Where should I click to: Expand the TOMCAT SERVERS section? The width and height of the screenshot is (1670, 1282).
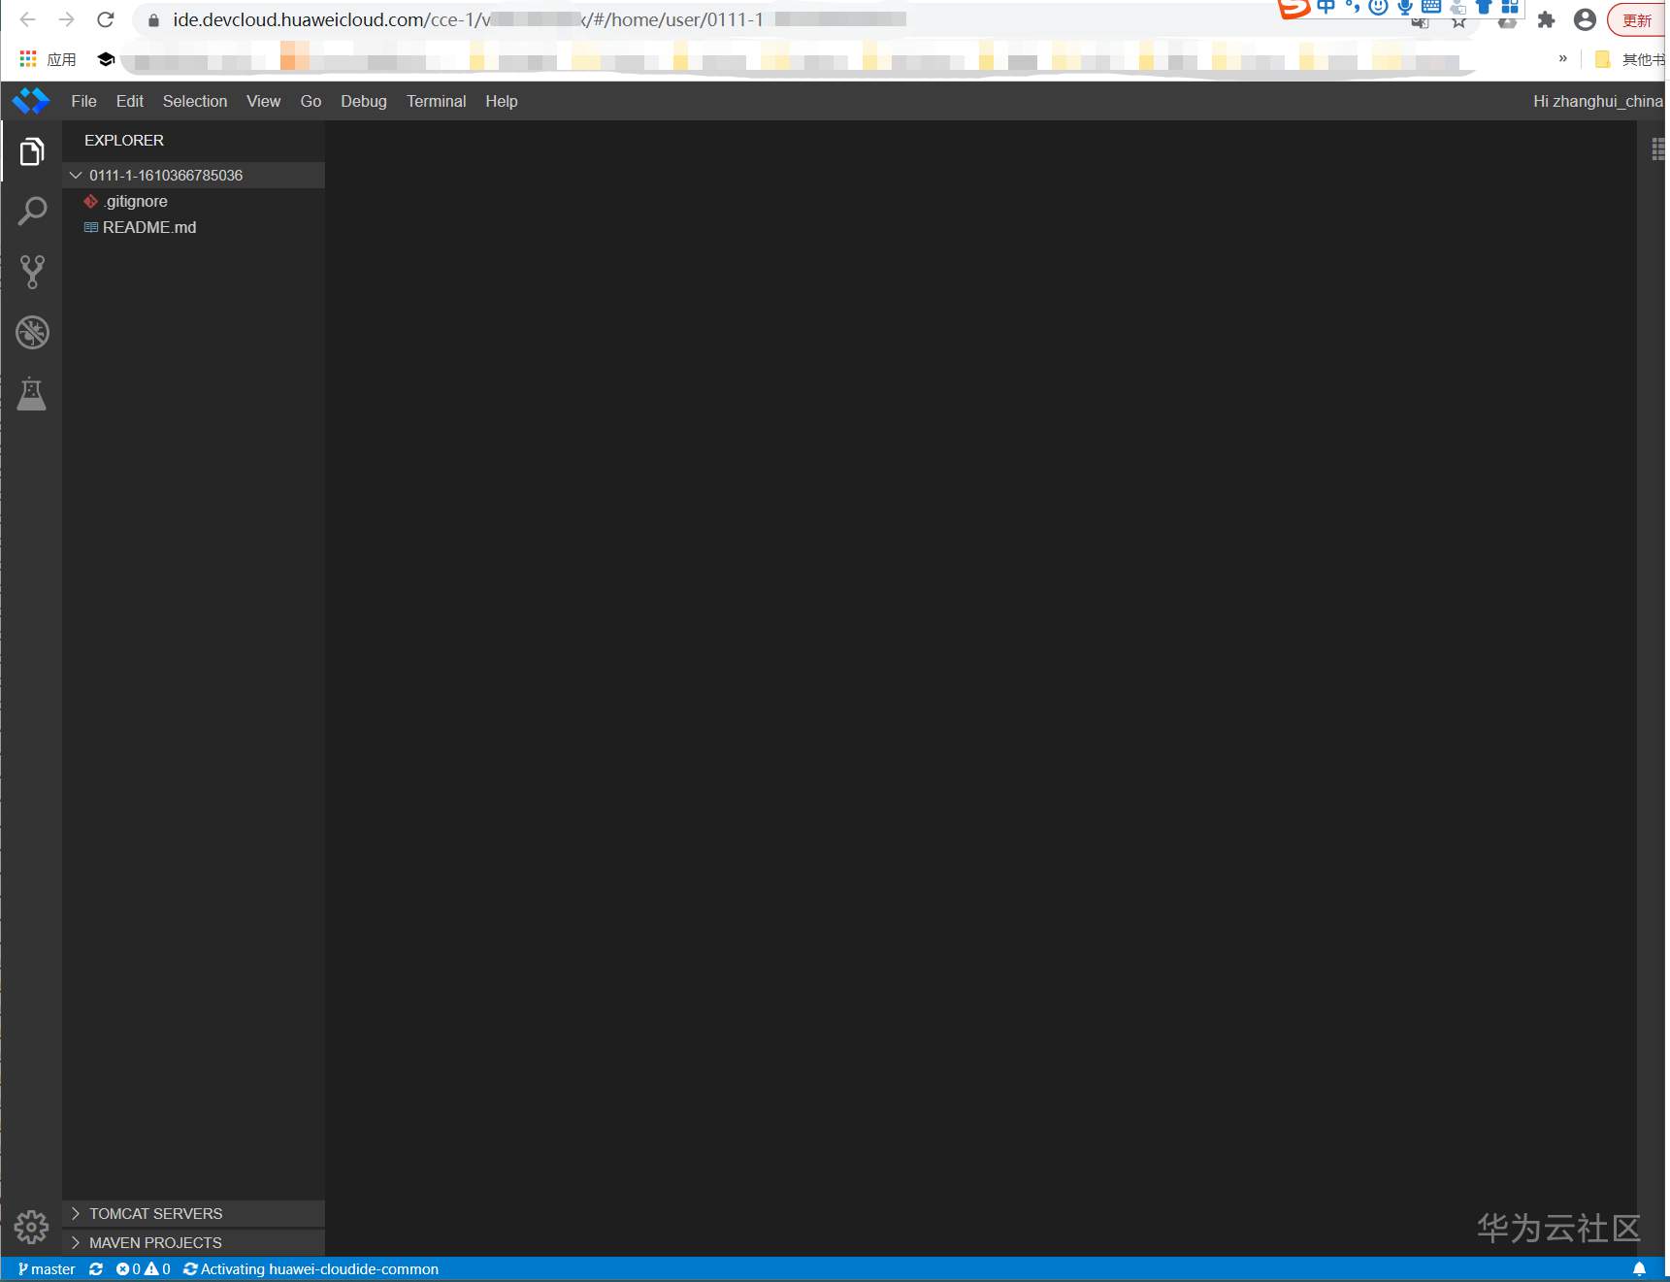point(194,1214)
